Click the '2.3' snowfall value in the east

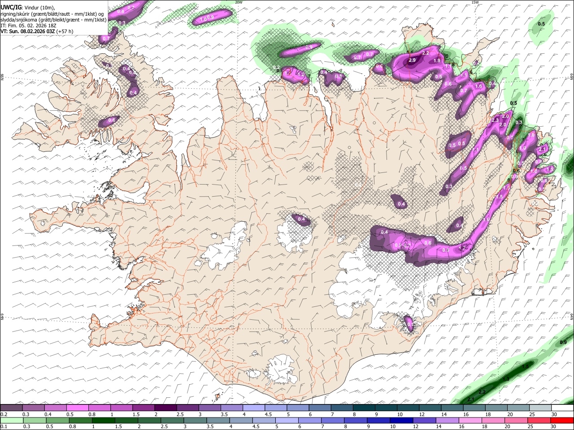[496, 120]
